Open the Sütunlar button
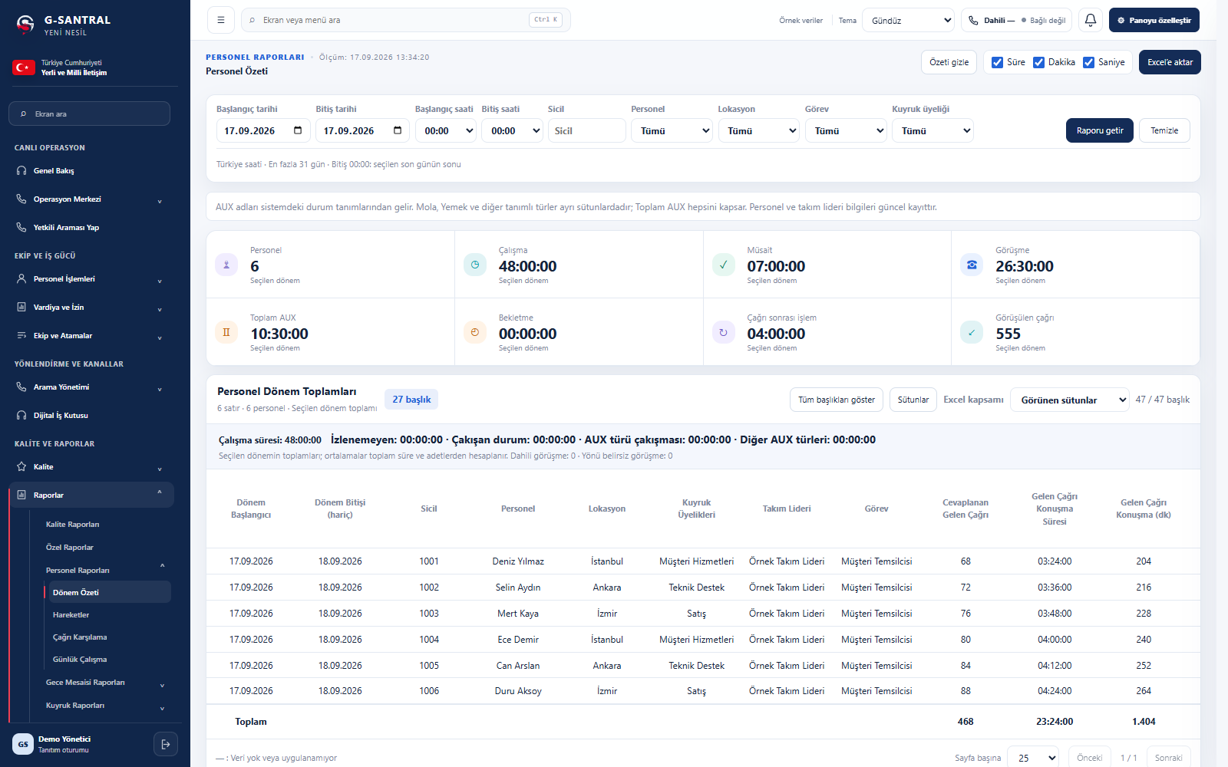1228x767 pixels. pos(913,400)
